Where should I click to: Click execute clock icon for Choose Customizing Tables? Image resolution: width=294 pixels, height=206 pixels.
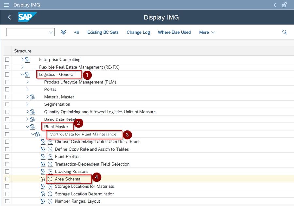[50, 142]
